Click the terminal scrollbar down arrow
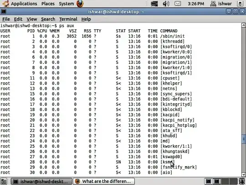246x185 pixels. [243, 174]
